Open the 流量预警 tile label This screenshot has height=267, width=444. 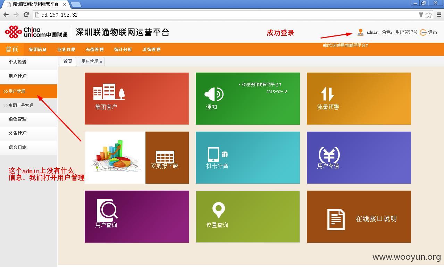328,107
